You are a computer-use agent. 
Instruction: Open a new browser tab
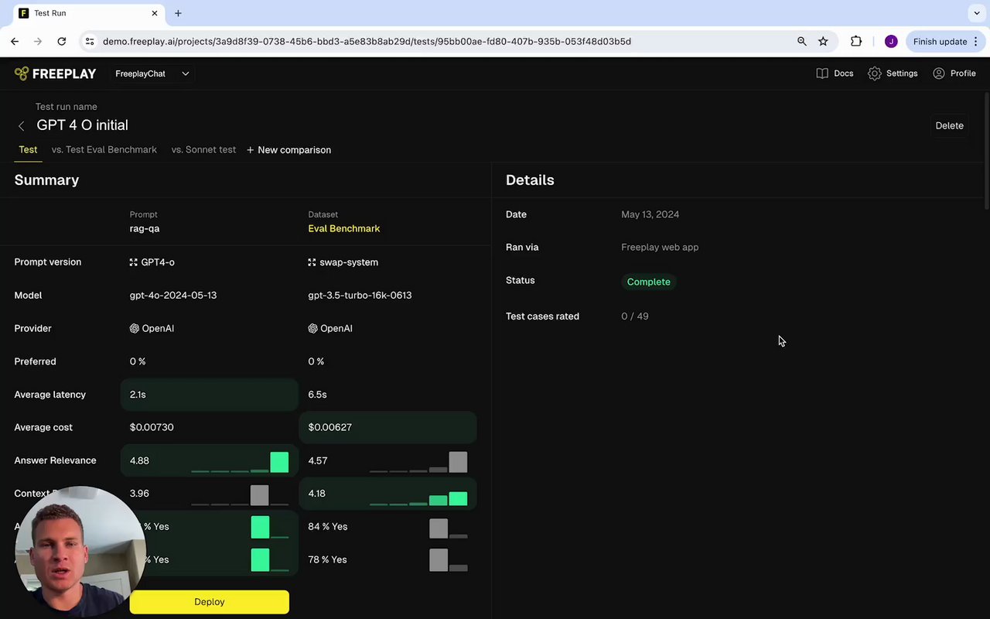(178, 13)
